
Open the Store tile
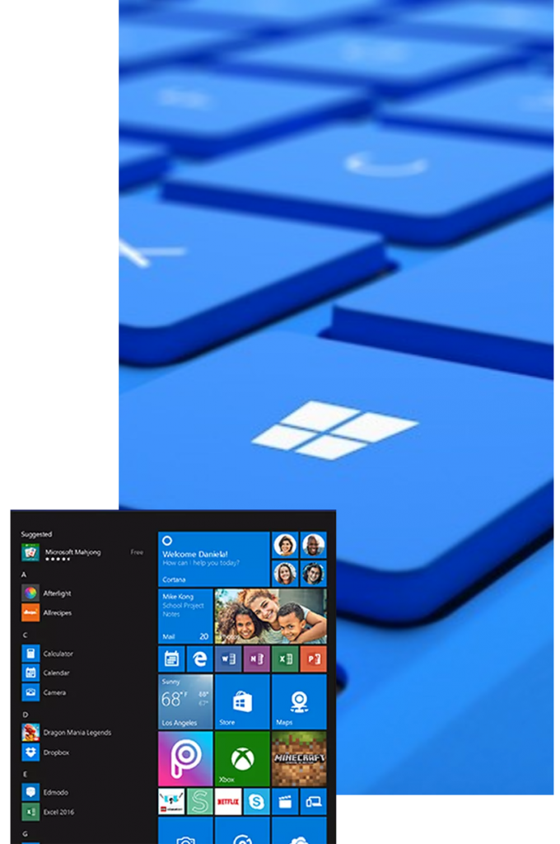242,701
